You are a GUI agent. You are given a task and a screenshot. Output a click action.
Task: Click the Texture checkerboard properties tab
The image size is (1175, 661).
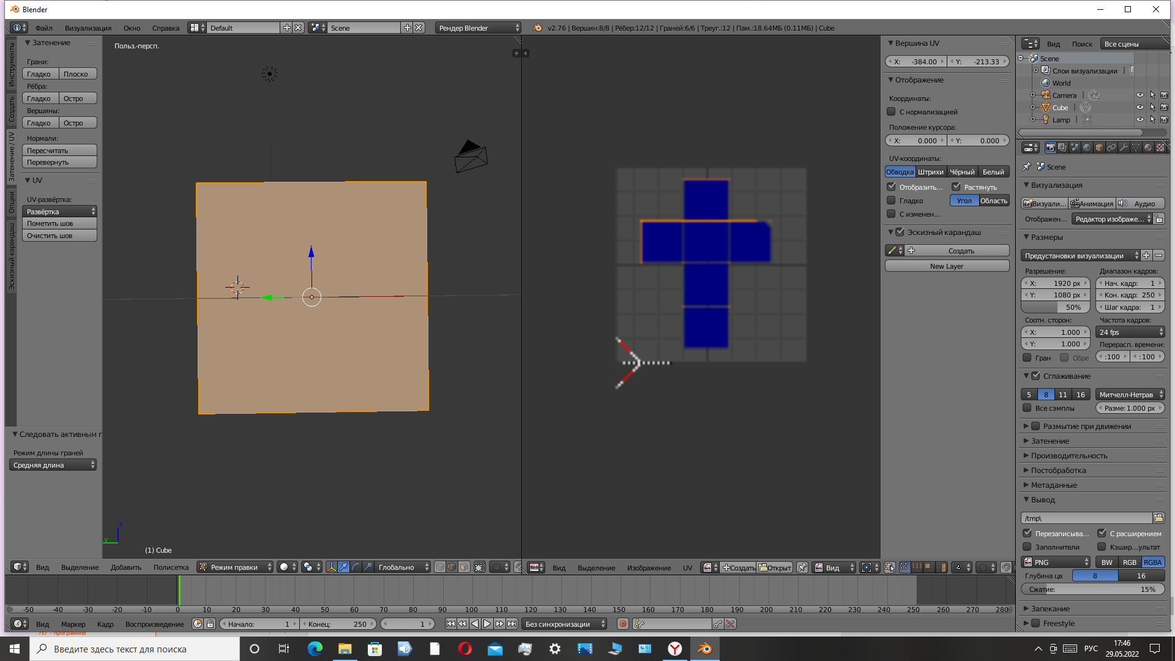pos(1160,148)
